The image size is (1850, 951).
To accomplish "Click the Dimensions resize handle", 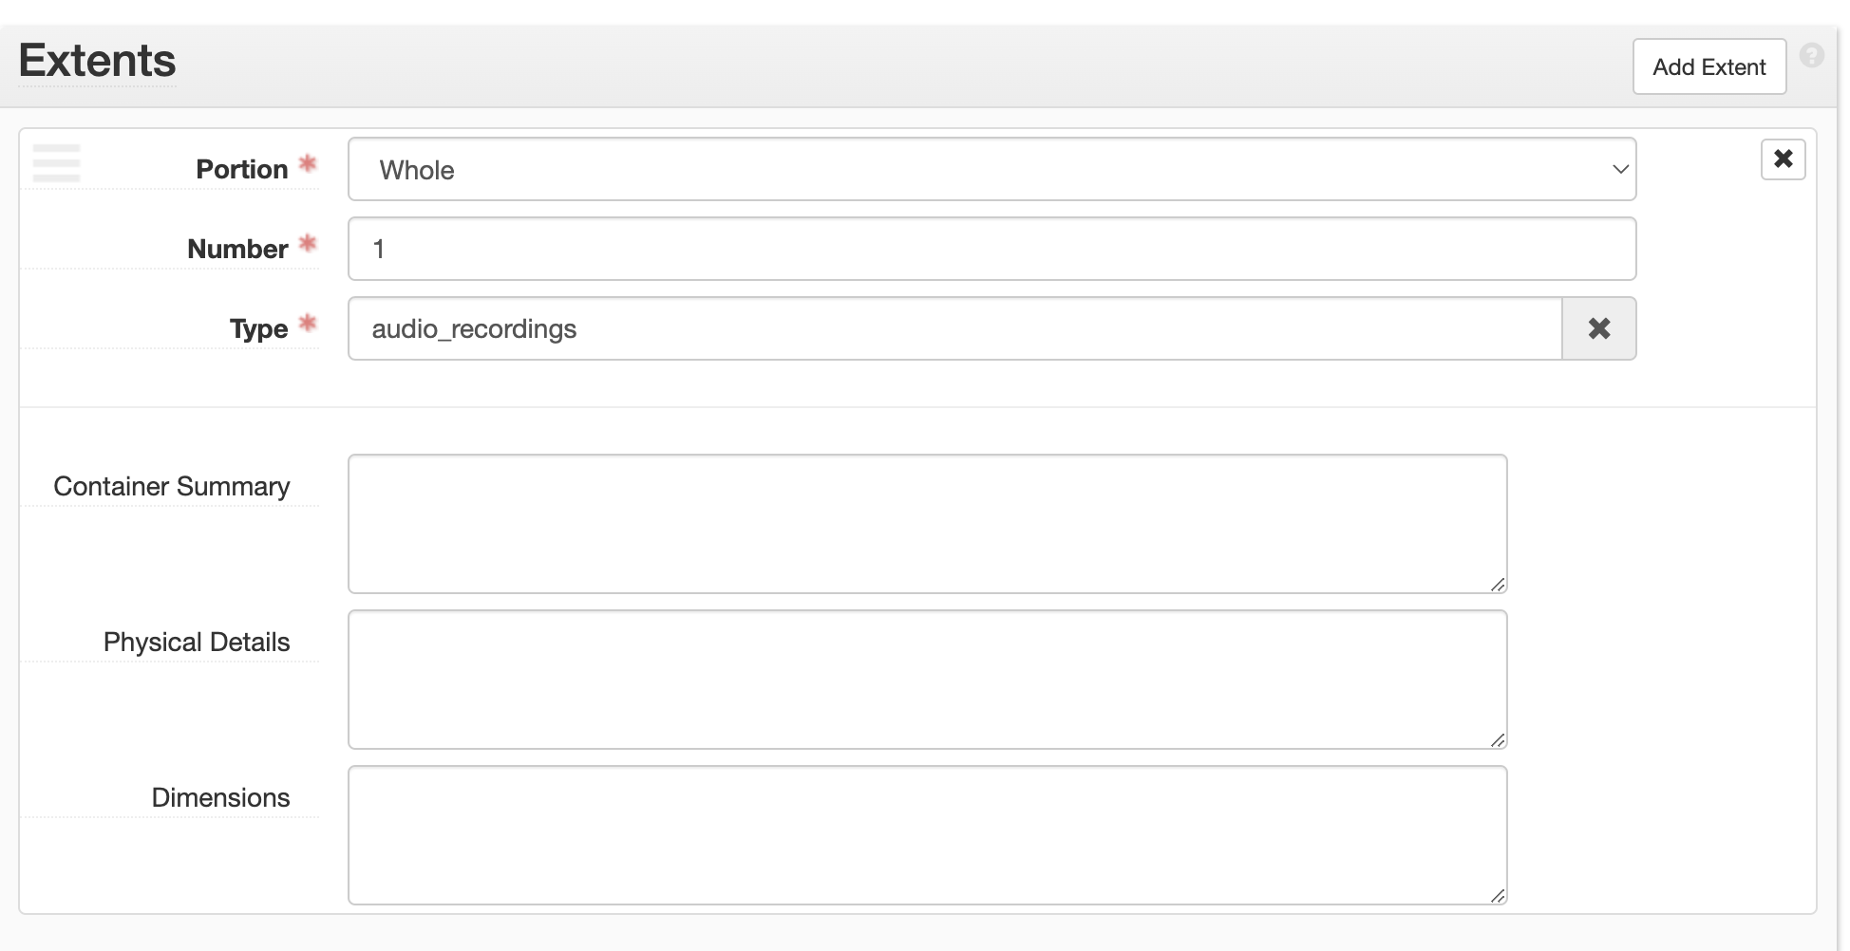I will pos(1498,896).
